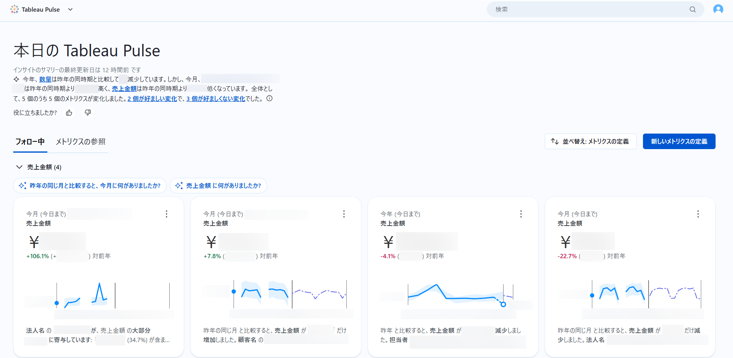Open the user avatar in the top right
The image size is (733, 358).
pyautogui.click(x=718, y=9)
